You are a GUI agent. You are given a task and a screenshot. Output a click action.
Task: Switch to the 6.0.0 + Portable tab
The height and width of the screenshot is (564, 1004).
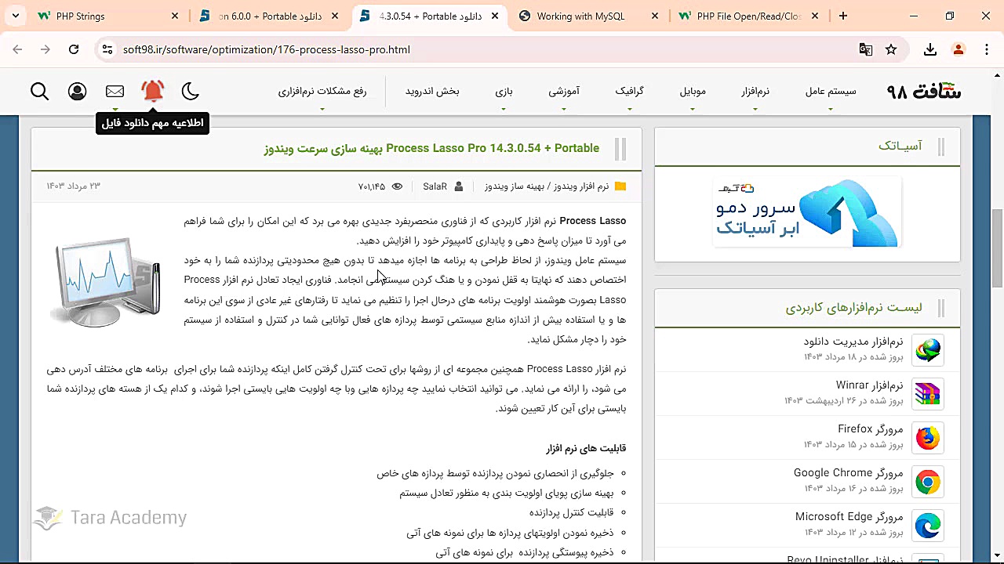[271, 16]
